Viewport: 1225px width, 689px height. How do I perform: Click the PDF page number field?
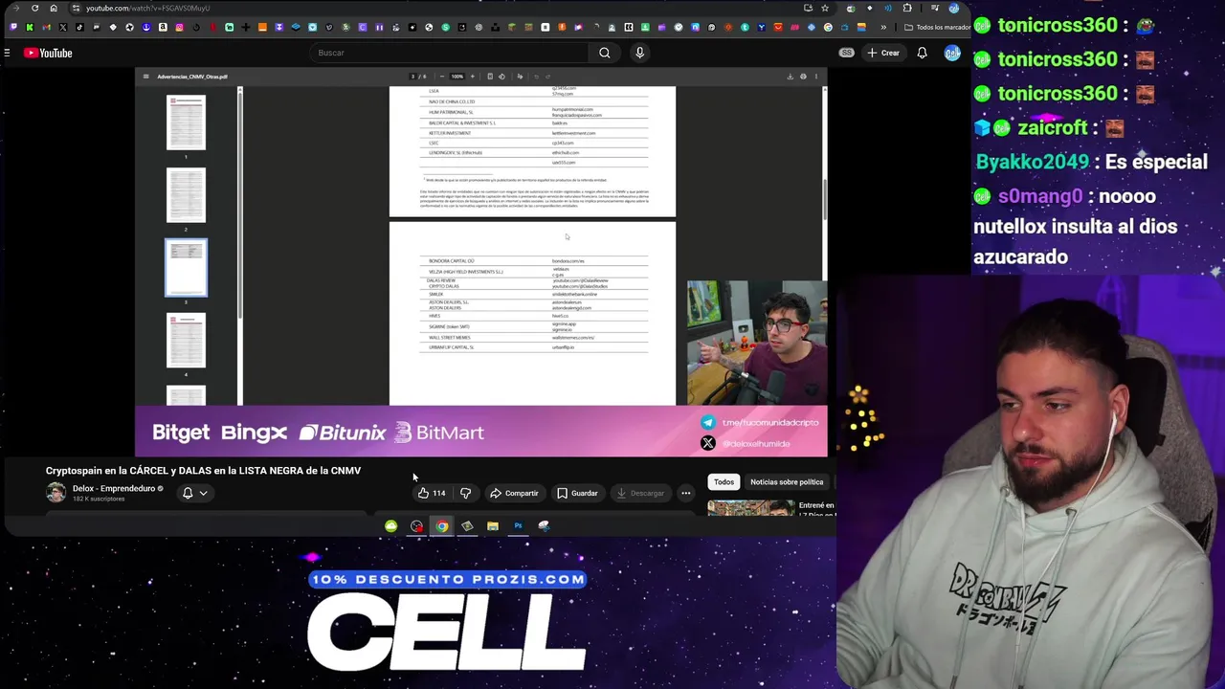(413, 77)
